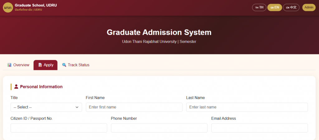Click the Graduate Admission System heading
Screen dimensions: 319x140
click(x=159, y=32)
